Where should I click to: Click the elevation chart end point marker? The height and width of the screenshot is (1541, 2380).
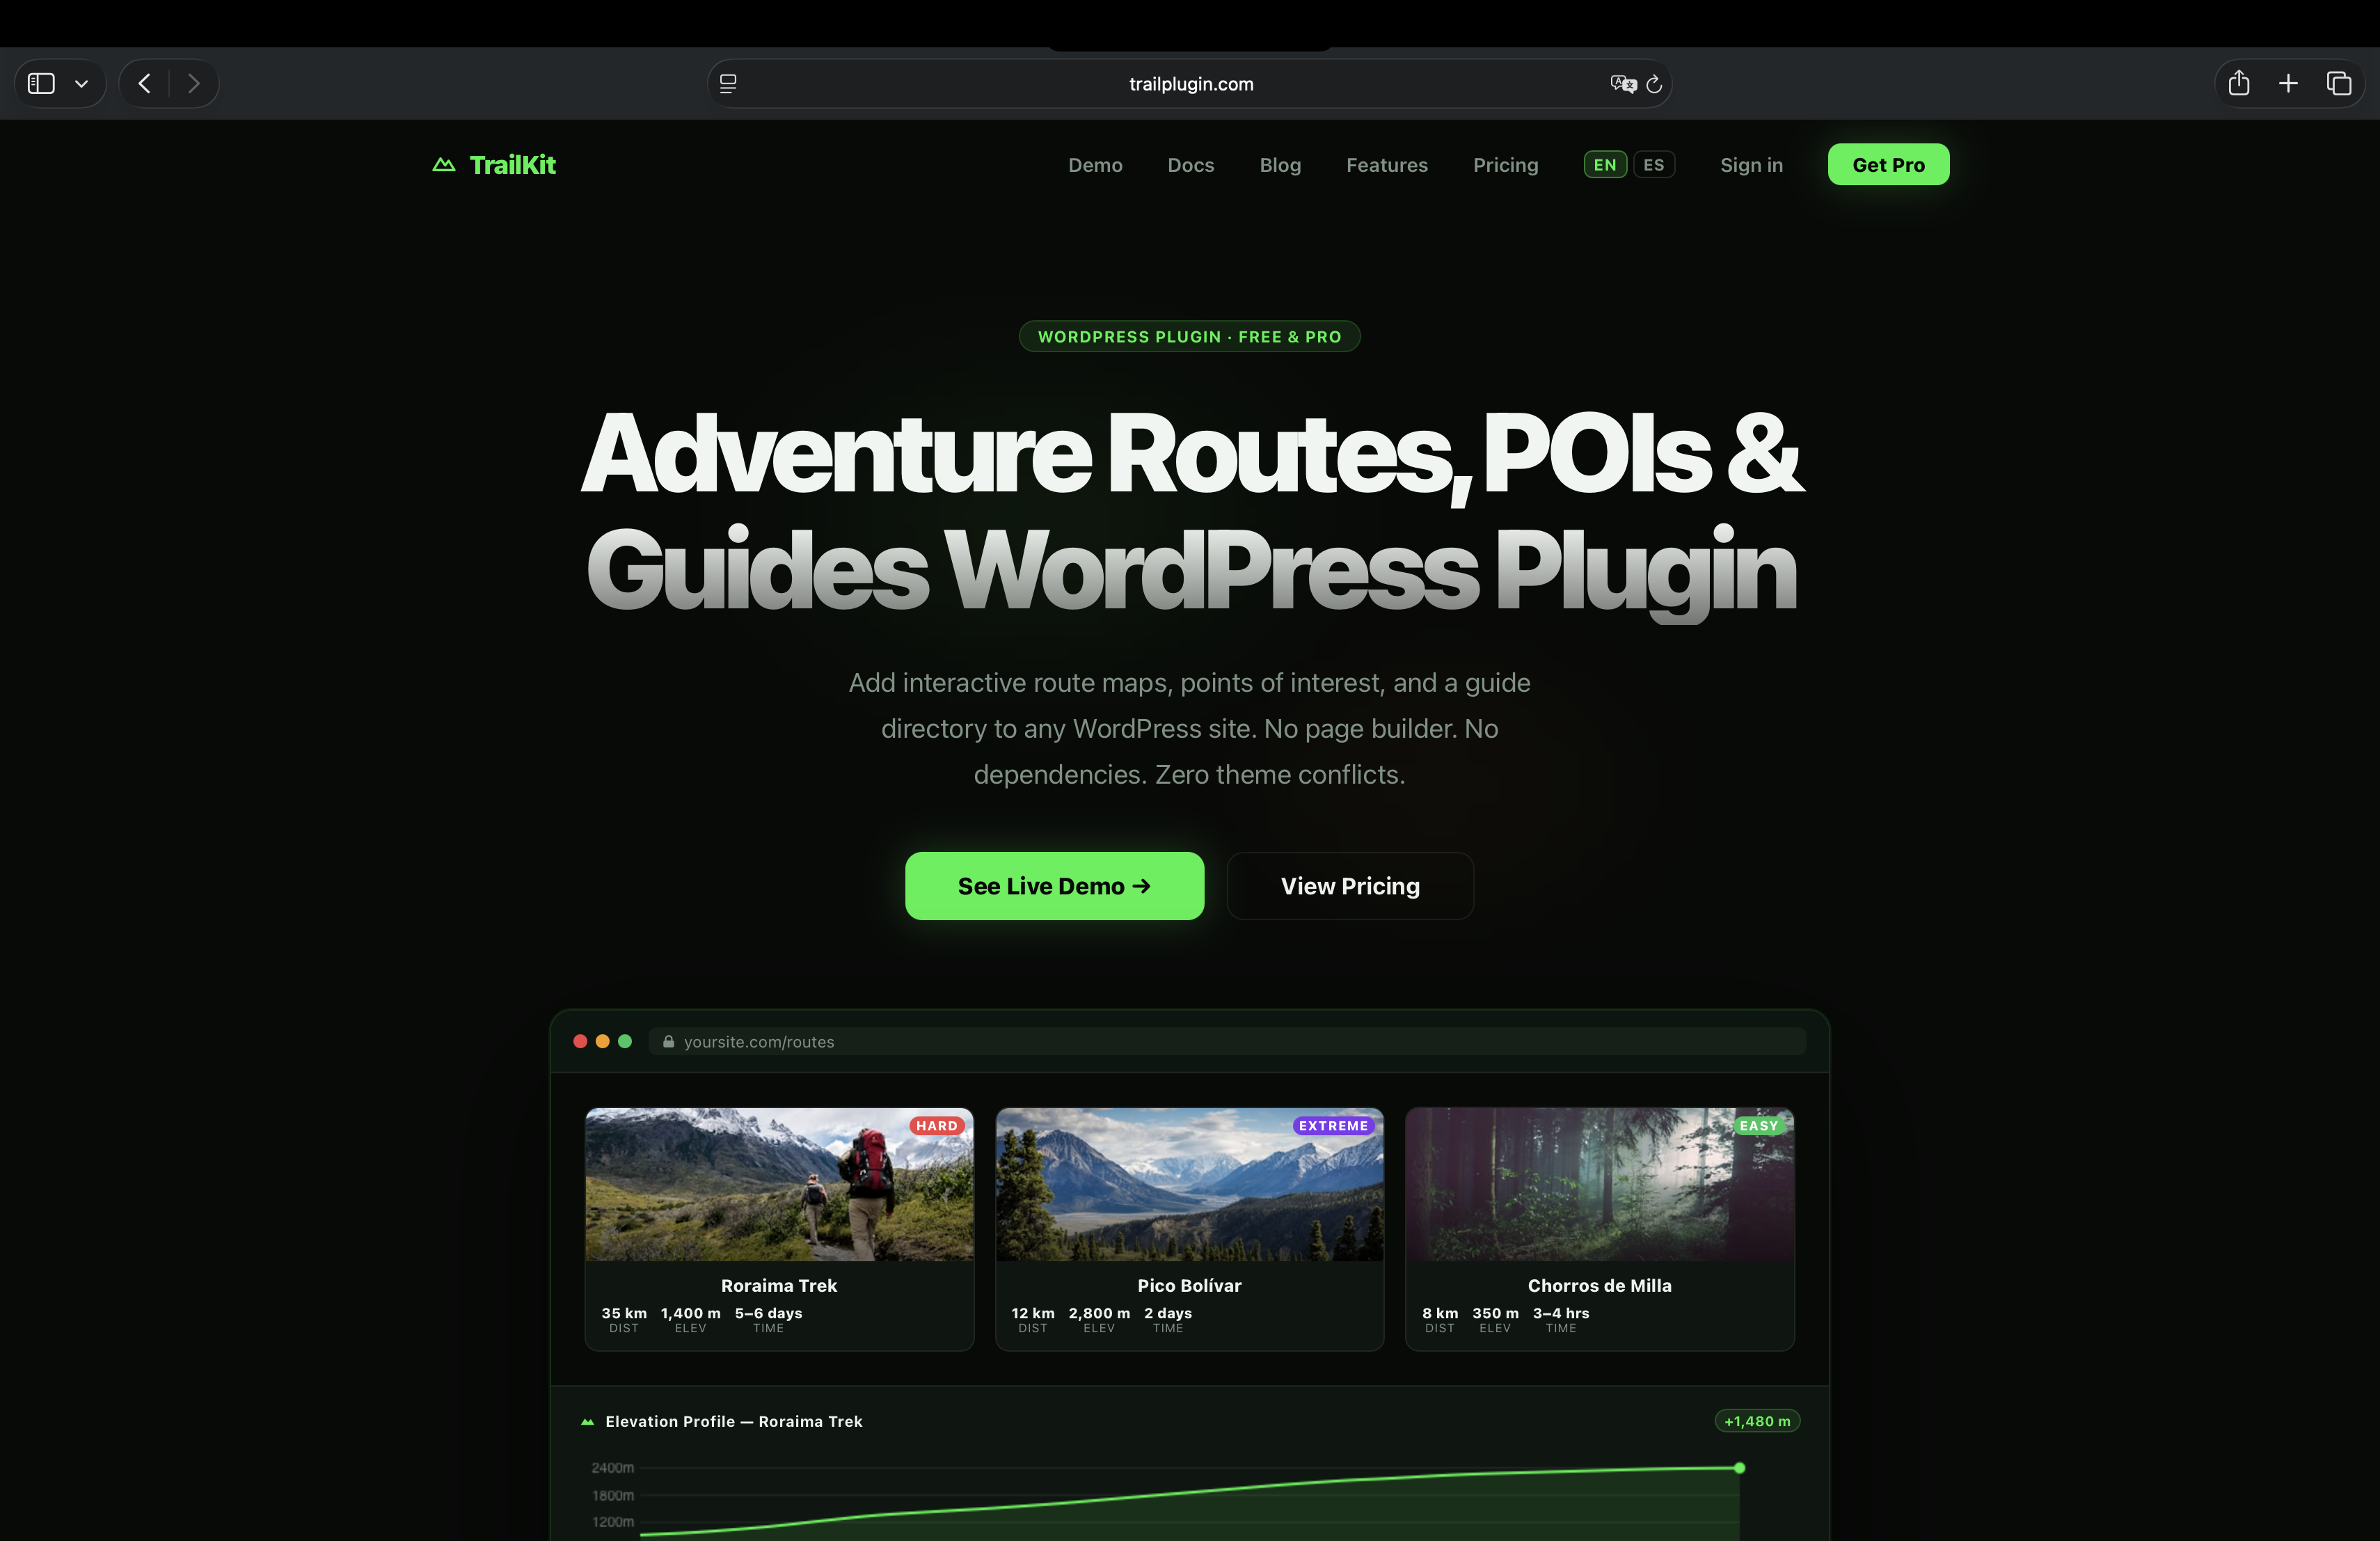pos(1739,1468)
